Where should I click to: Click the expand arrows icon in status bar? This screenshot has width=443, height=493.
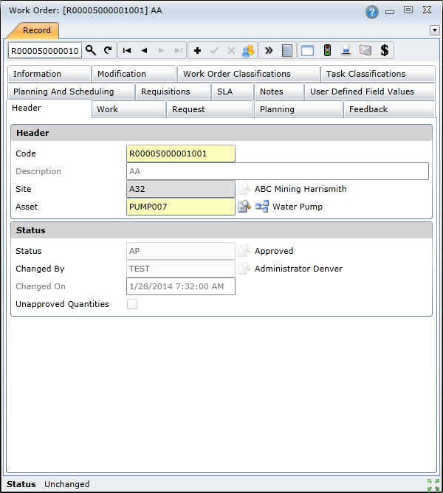(x=433, y=484)
